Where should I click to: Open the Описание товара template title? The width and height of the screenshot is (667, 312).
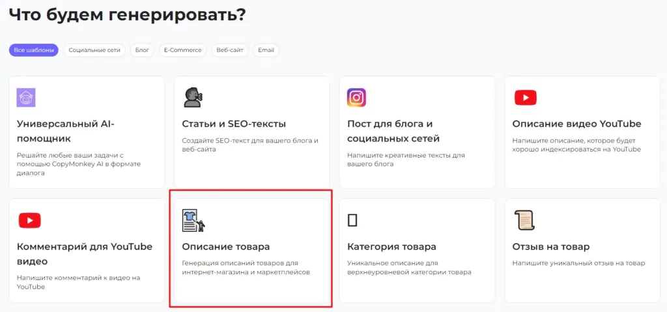click(226, 246)
